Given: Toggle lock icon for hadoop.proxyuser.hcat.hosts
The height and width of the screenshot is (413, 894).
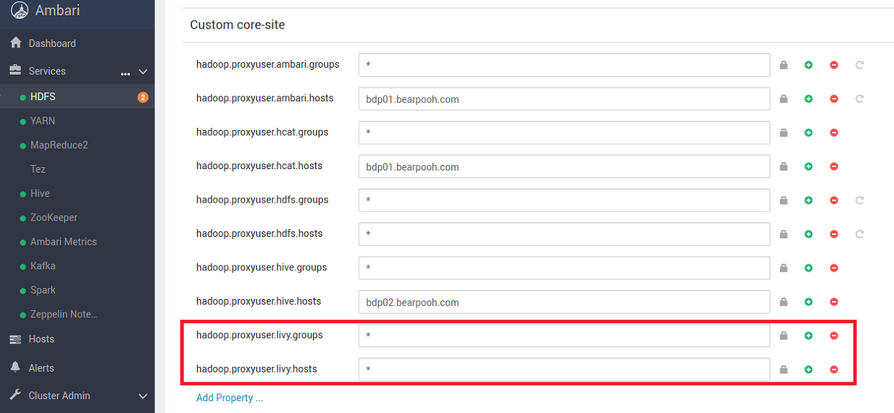Looking at the screenshot, I should (784, 166).
